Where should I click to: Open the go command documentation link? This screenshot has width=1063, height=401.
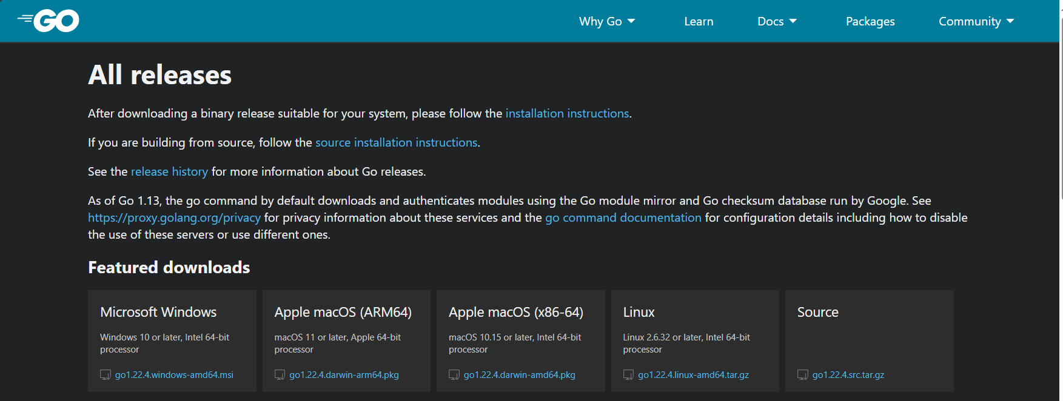[x=623, y=217]
